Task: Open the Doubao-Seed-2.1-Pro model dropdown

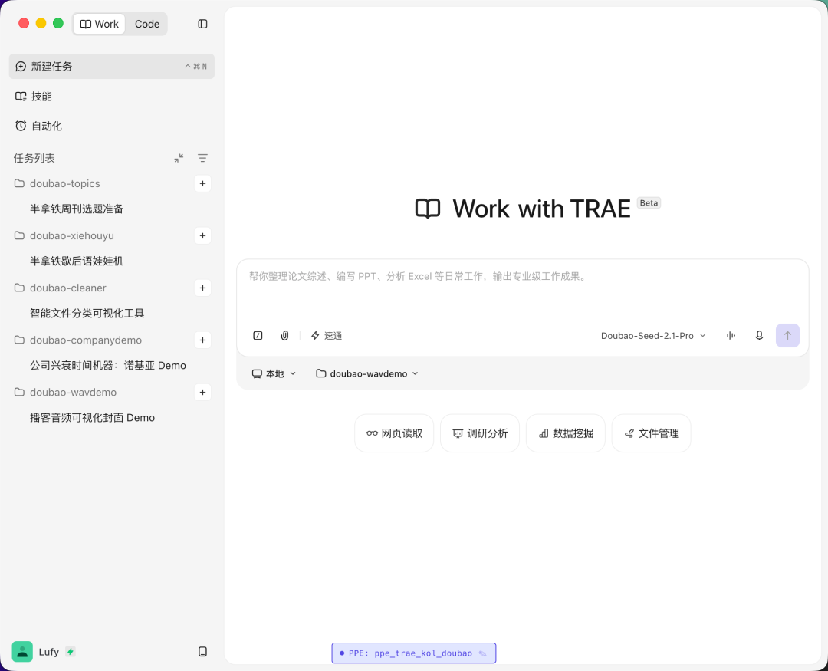Action: point(653,336)
